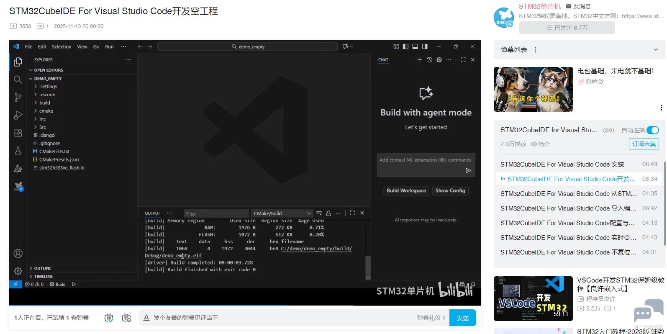
Task: Open the Edit menu
Action: [x=42, y=46]
